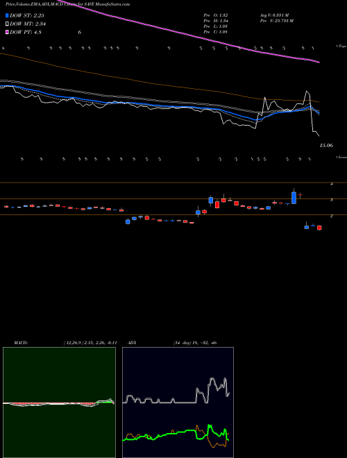Click the 'MACD:' panel heading
The width and height of the screenshot is (347, 458).
point(21,343)
